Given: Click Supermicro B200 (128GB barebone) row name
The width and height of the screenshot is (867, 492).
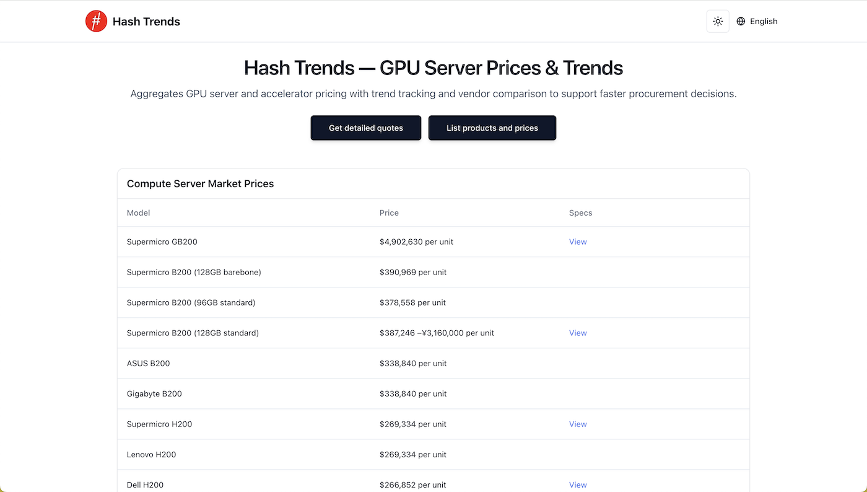Looking at the screenshot, I should point(194,272).
